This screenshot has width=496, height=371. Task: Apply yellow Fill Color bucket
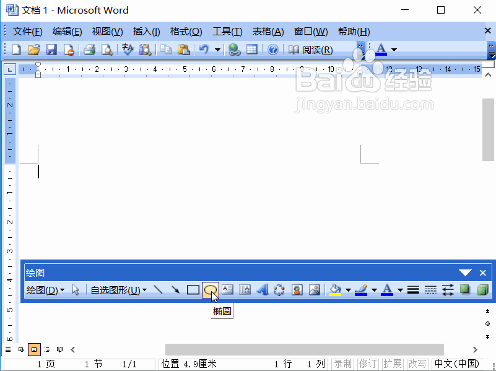335,290
